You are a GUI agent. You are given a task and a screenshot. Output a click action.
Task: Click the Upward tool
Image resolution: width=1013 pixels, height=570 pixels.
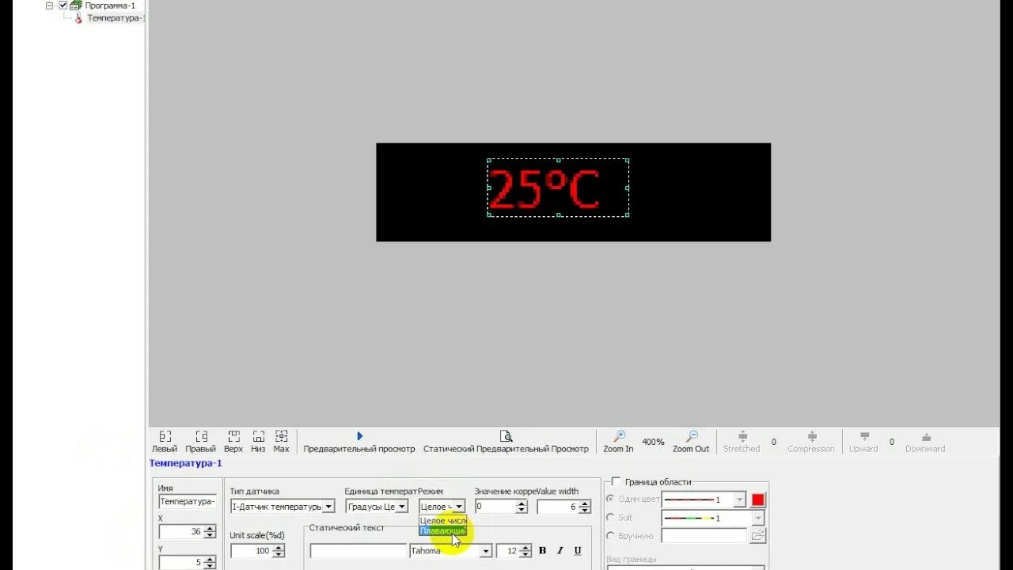[863, 442]
